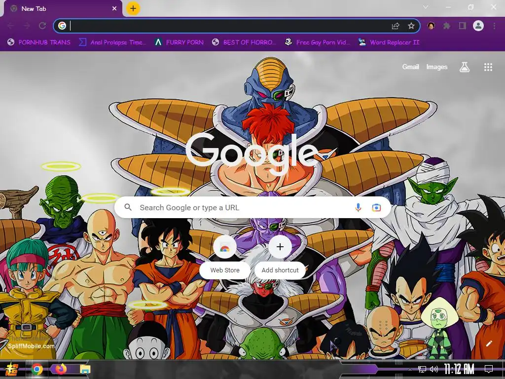
Task: Select the New Tab tab
Action: coord(63,9)
